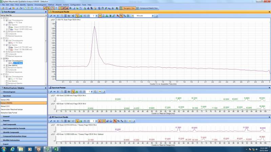Open the Wizards menu

coord(59,5)
